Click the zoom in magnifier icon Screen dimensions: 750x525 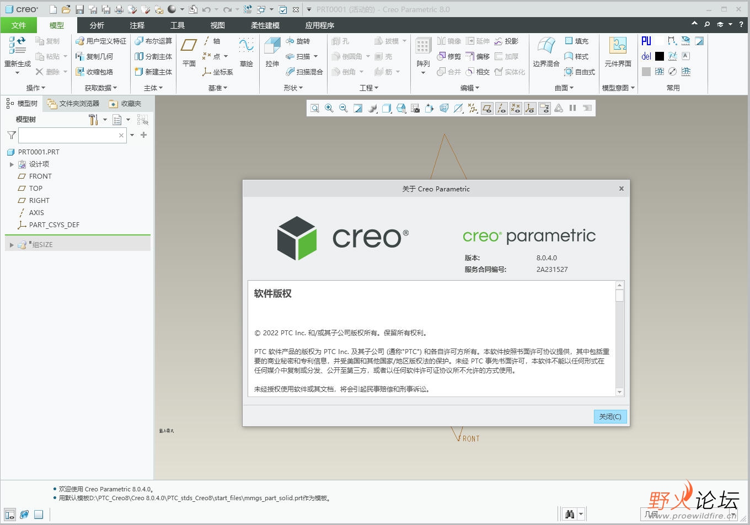point(329,108)
